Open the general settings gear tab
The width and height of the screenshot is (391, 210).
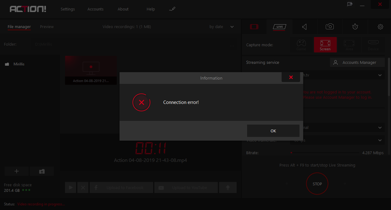click(380, 27)
